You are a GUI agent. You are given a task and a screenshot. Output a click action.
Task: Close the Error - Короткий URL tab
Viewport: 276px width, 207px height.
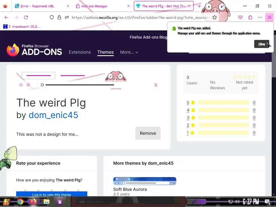coord(68,6)
